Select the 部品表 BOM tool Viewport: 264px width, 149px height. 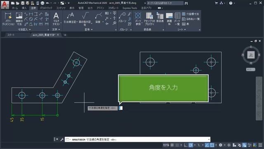click(160, 17)
